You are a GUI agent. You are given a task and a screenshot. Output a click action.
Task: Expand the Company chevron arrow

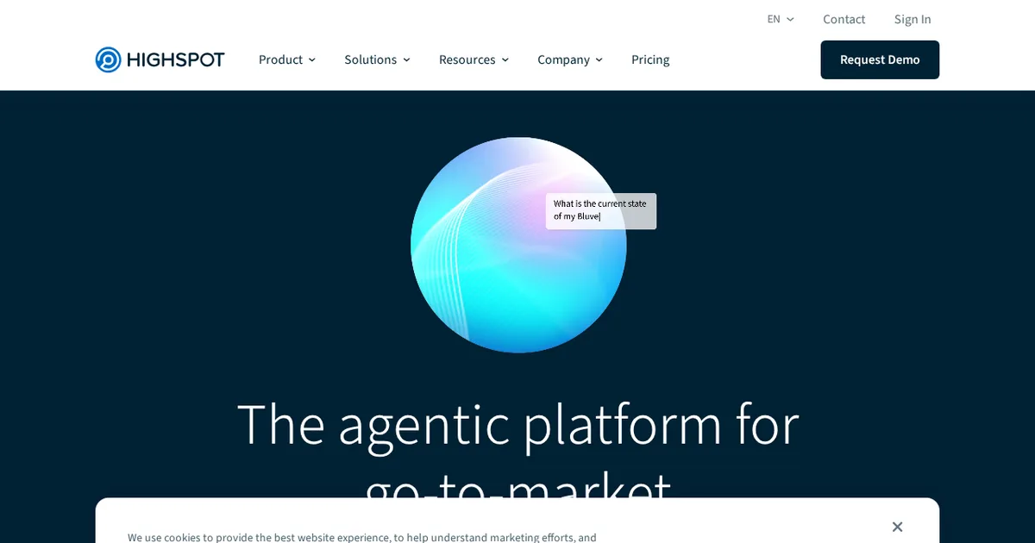(599, 59)
